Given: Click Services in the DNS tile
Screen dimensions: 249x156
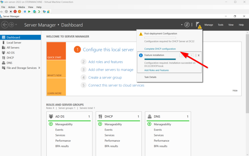Looking at the screenshot, I should tap(159, 135).
